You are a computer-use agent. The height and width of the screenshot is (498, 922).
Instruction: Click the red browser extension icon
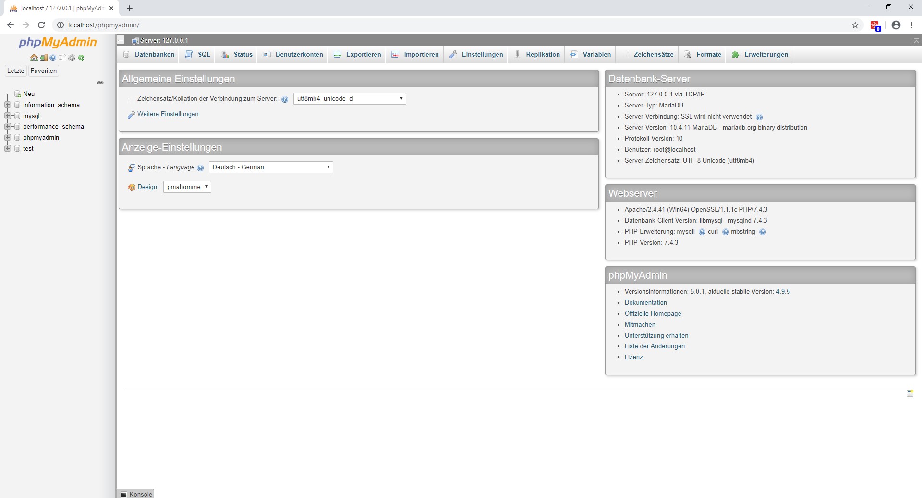875,25
